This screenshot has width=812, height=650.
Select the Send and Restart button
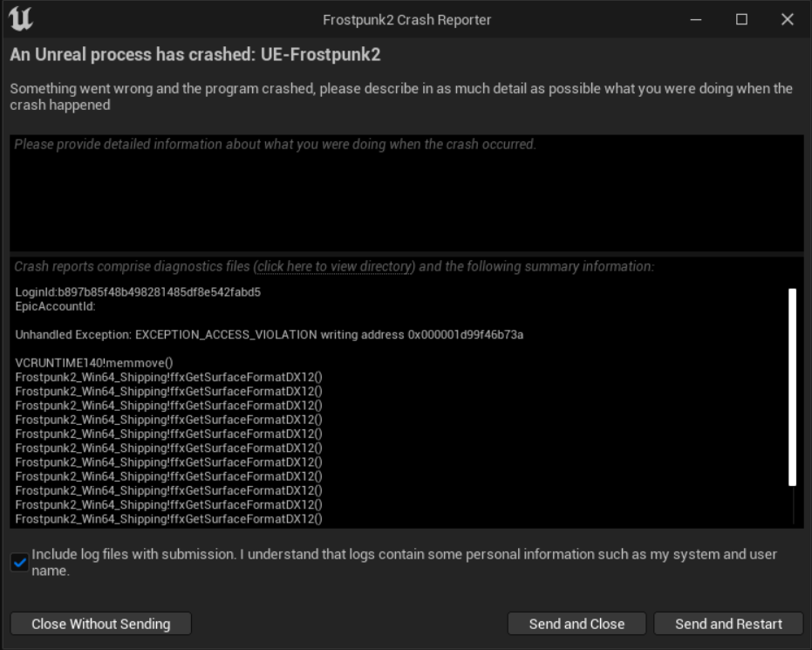728,624
